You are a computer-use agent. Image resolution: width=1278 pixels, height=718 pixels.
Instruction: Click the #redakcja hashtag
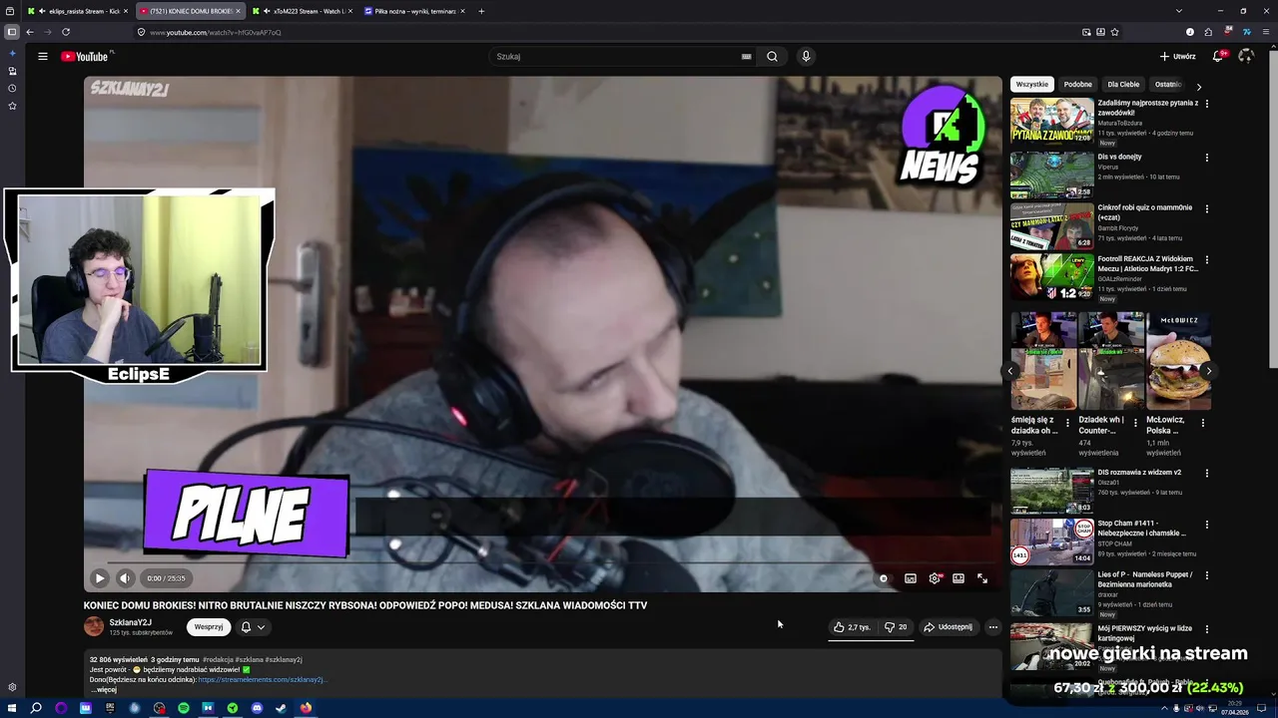click(x=218, y=659)
